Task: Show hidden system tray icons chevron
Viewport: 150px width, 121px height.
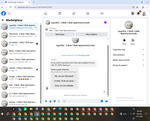Action: tap(131, 114)
